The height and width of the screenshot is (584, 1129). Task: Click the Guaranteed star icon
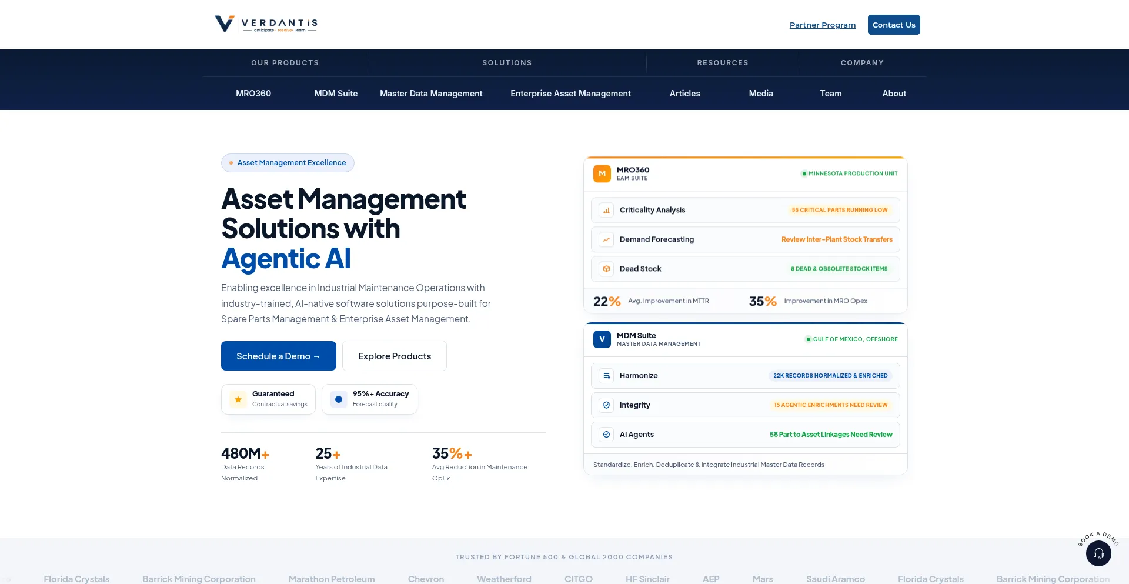[238, 399]
